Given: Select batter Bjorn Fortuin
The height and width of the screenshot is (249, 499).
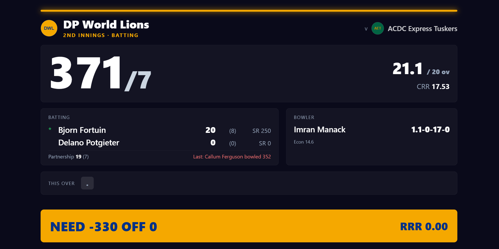Looking at the screenshot, I should pos(82,130).
